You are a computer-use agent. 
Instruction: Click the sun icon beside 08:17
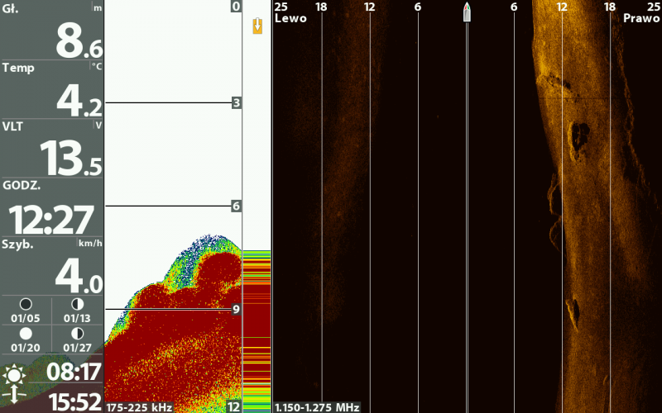[15, 374]
